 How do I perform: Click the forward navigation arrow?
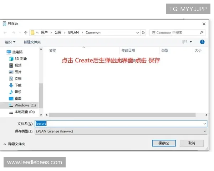(x=14, y=32)
